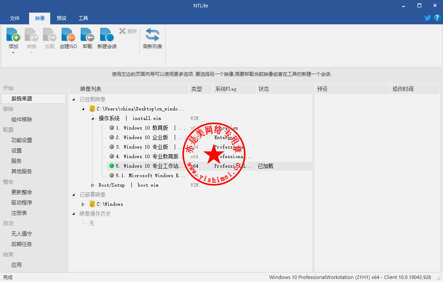Image resolution: width=443 pixels, height=282 pixels.
Task: Click gray dot of 5.1 Microsoft Windows R...
Action: pos(111,175)
